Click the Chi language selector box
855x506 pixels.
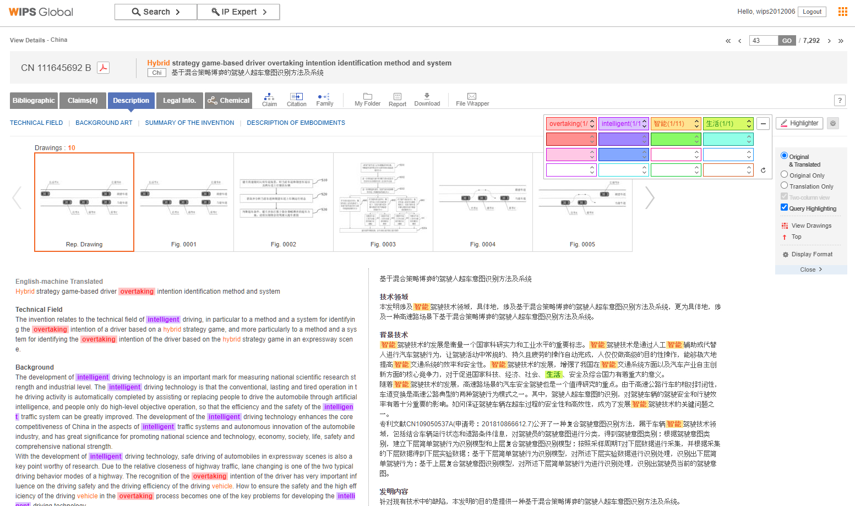click(x=157, y=73)
